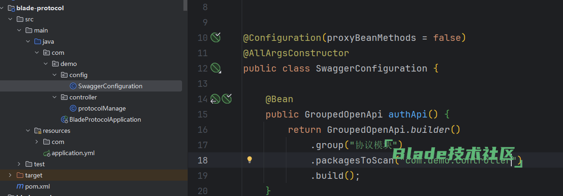Collapse the controller package

tap(54, 97)
